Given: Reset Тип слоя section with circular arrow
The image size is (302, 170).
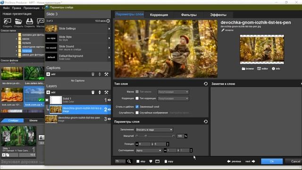Looking at the screenshot, I should [x=206, y=84].
